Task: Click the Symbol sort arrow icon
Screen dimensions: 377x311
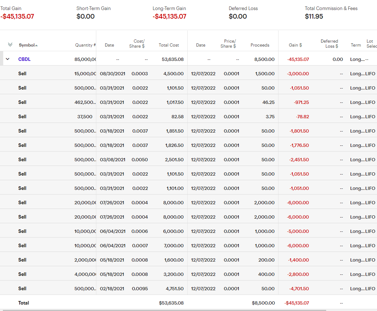Action: [37, 46]
